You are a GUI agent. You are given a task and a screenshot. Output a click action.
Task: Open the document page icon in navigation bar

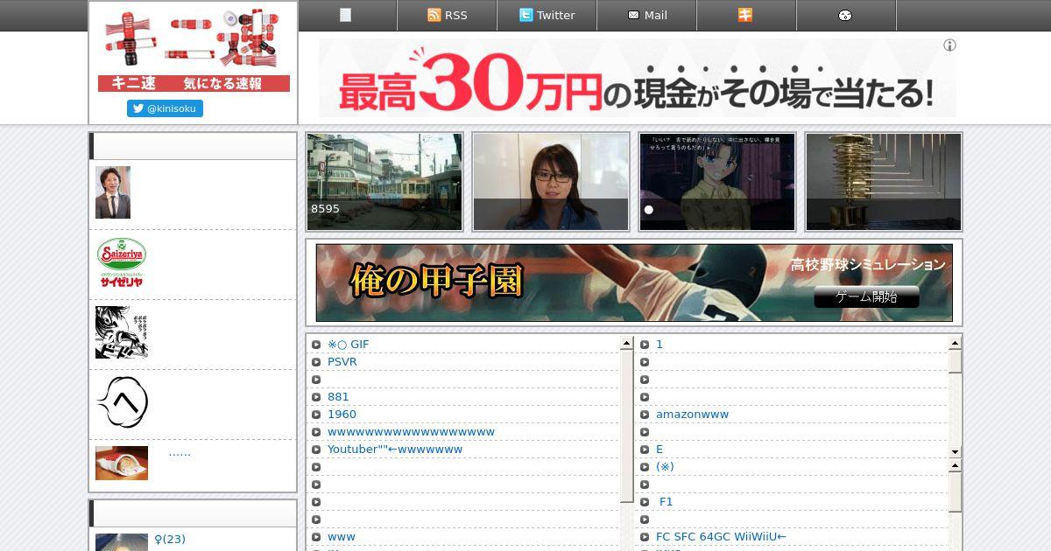[x=345, y=15]
